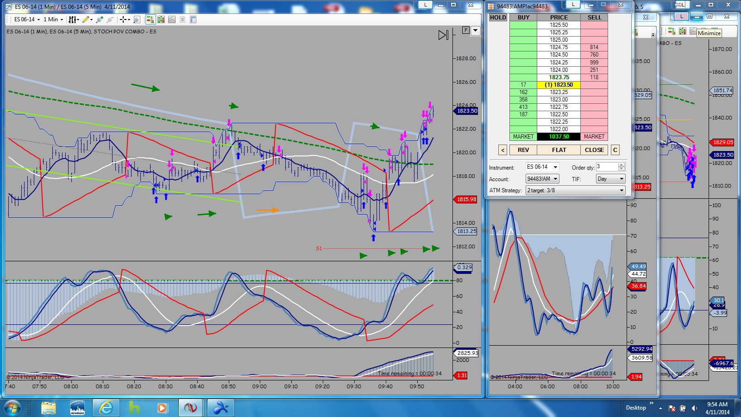The image size is (741, 417).
Task: Open the dropdown arrow beside the price axis F button
Action: click(x=475, y=31)
